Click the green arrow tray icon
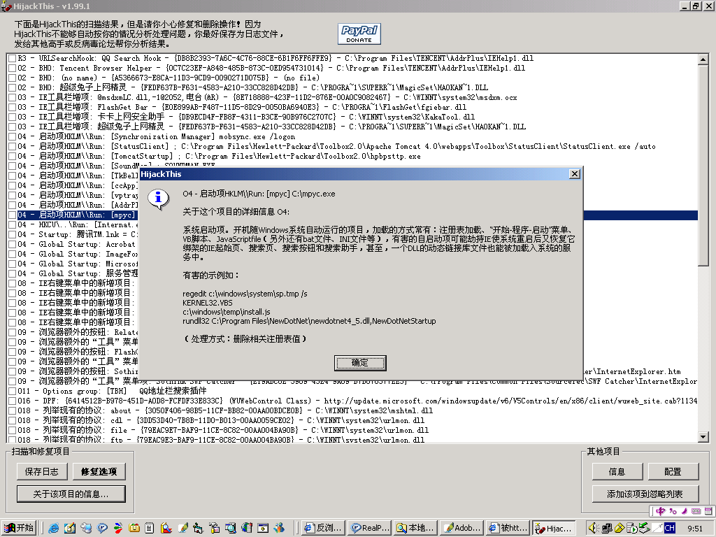 tap(644, 528)
